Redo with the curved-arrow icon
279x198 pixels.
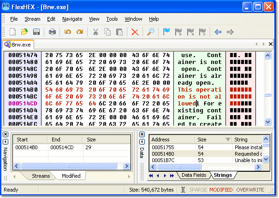(x=80, y=32)
